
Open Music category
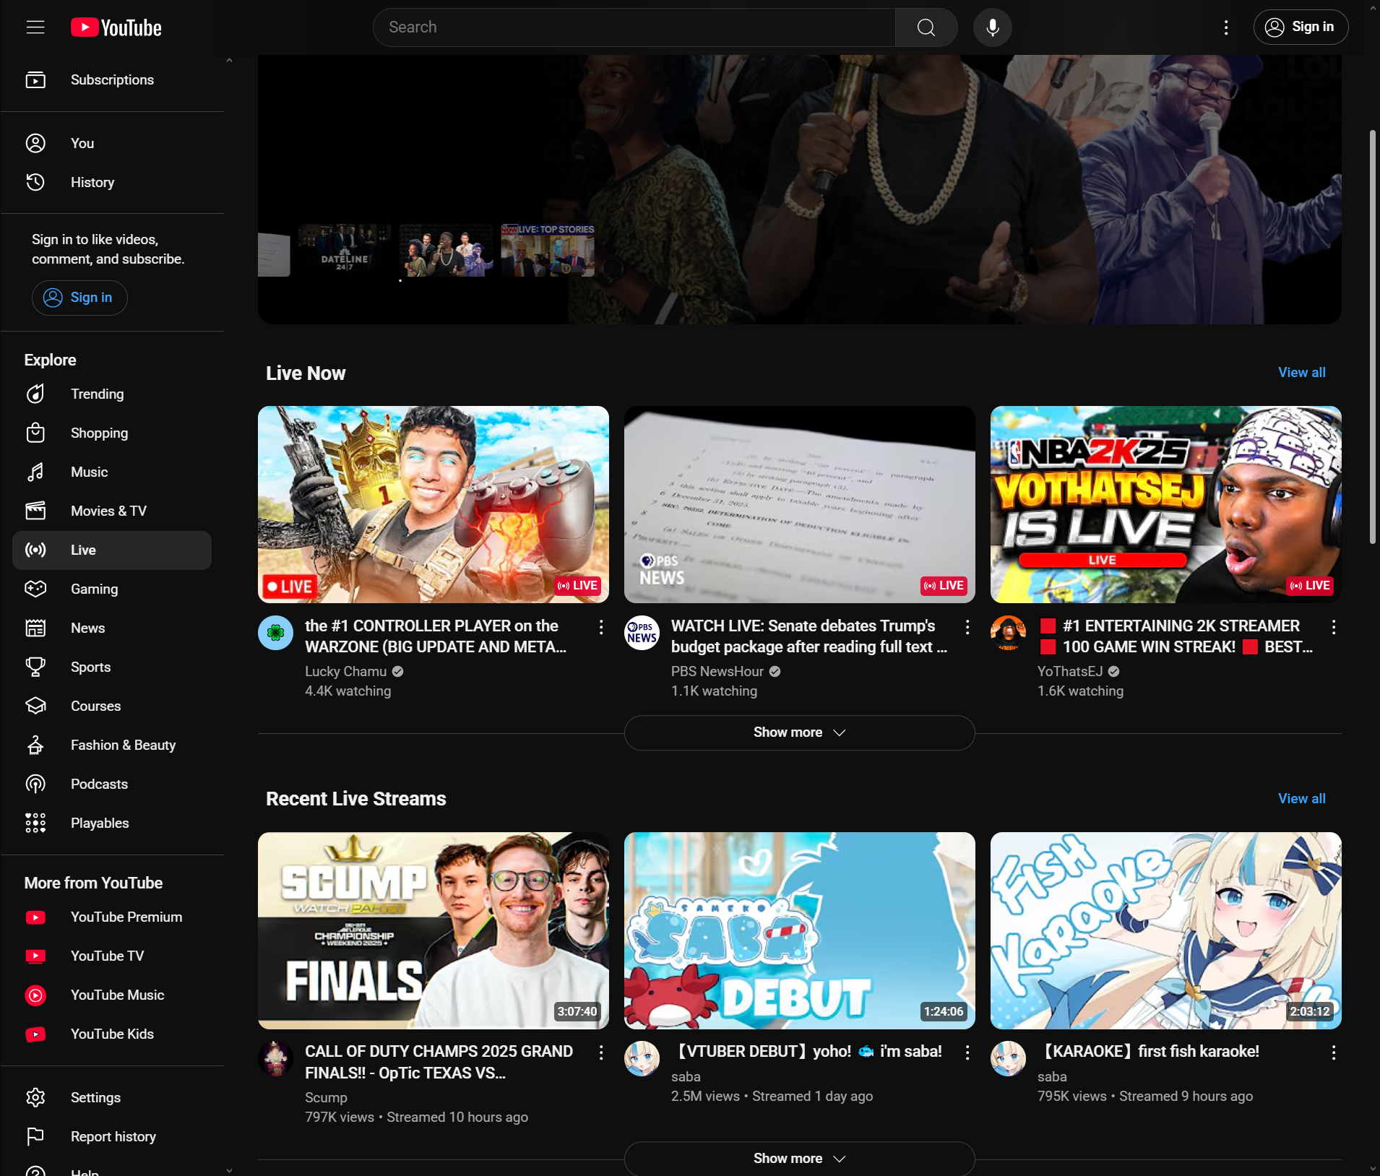(112, 472)
